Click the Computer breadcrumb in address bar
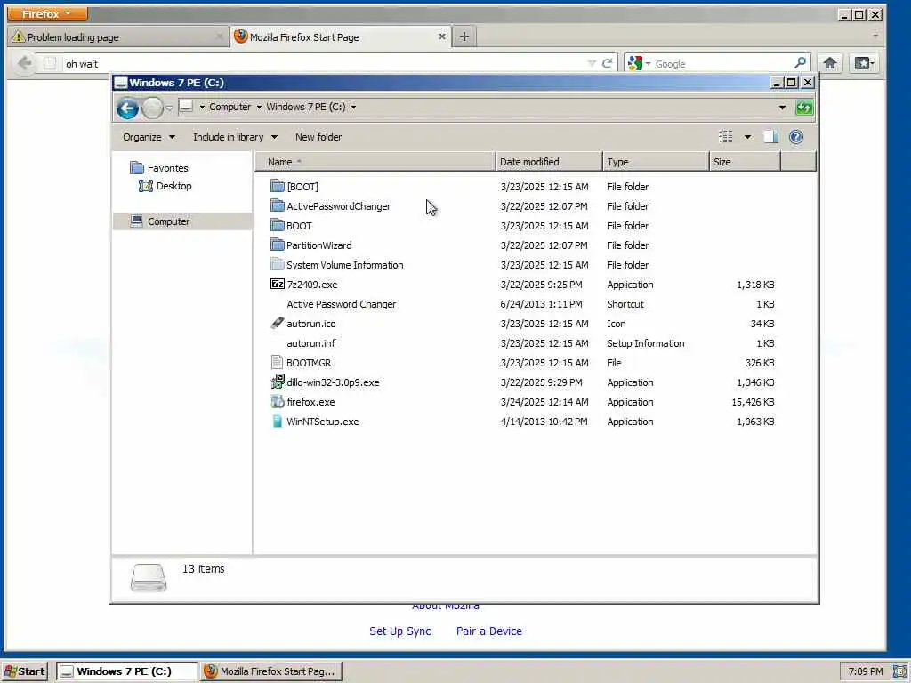This screenshot has width=911, height=683. pyautogui.click(x=230, y=107)
